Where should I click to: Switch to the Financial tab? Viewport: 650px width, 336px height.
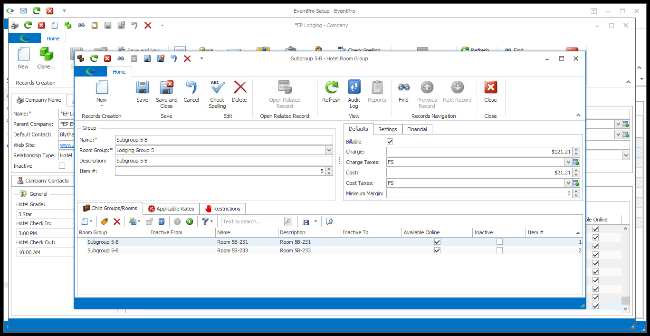coord(417,129)
